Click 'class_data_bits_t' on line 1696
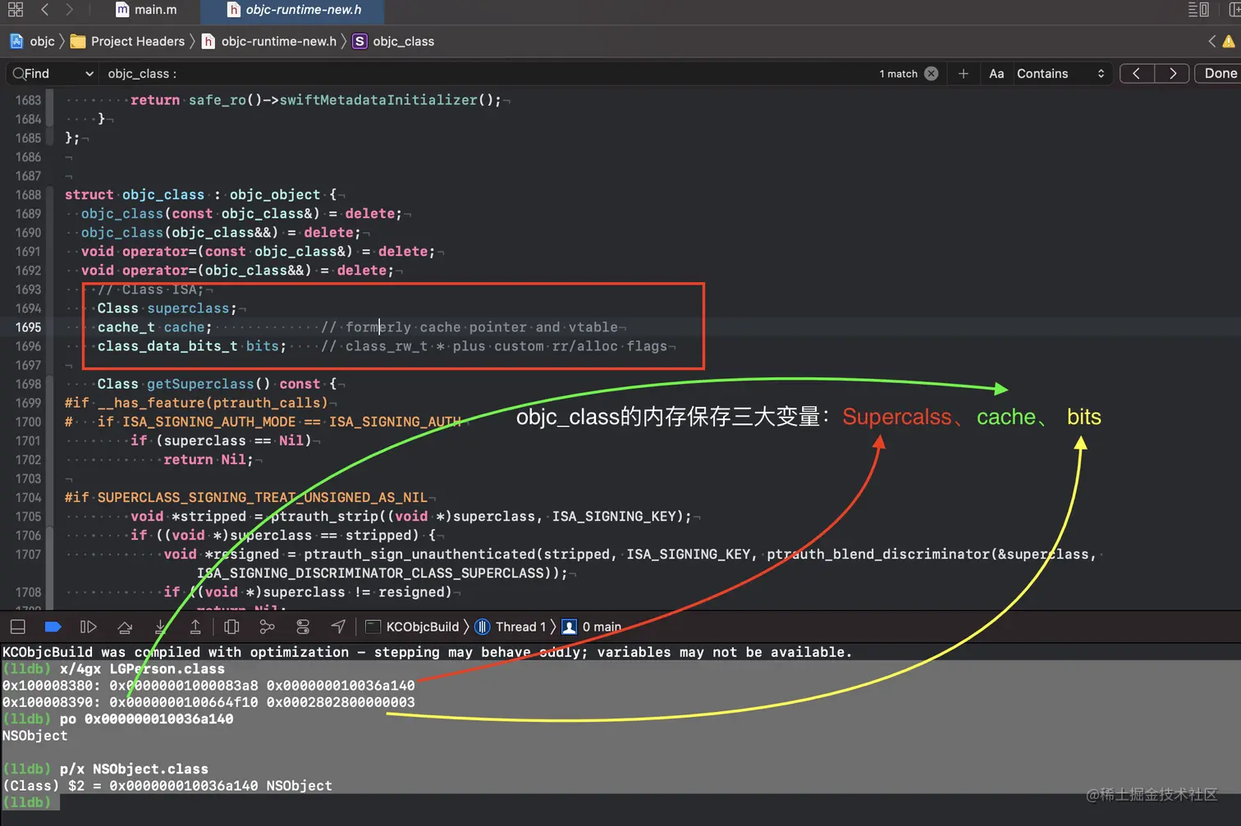This screenshot has height=826, width=1241. pos(167,345)
